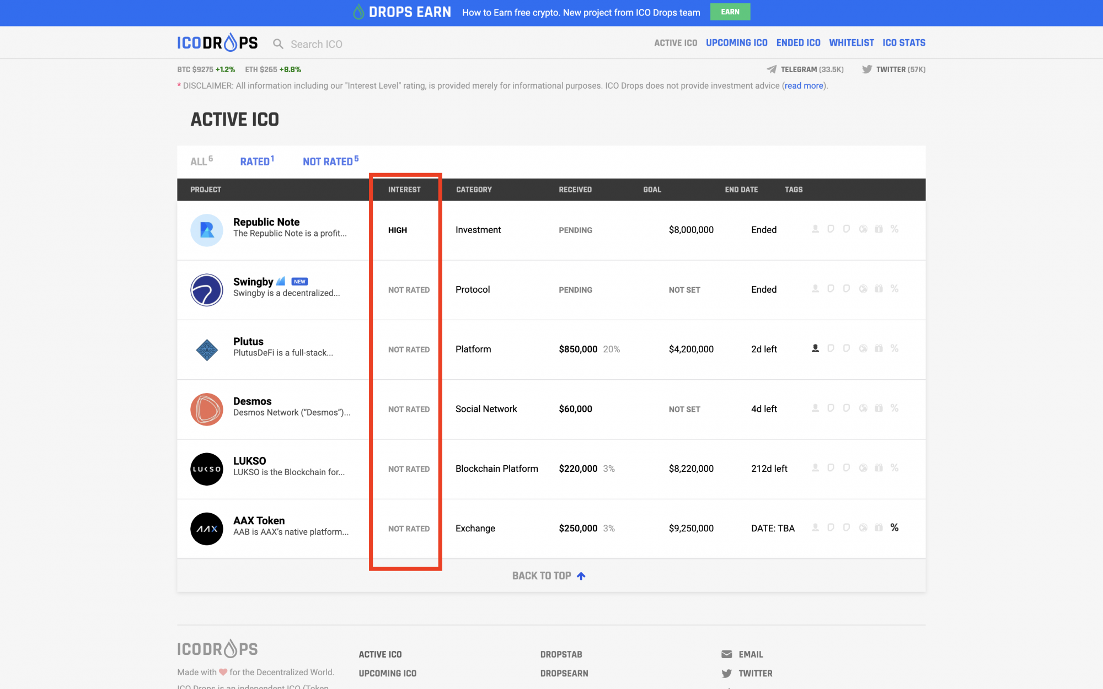Click the HIGH interest rating for Republic Note
This screenshot has width=1103, height=689.
(398, 230)
